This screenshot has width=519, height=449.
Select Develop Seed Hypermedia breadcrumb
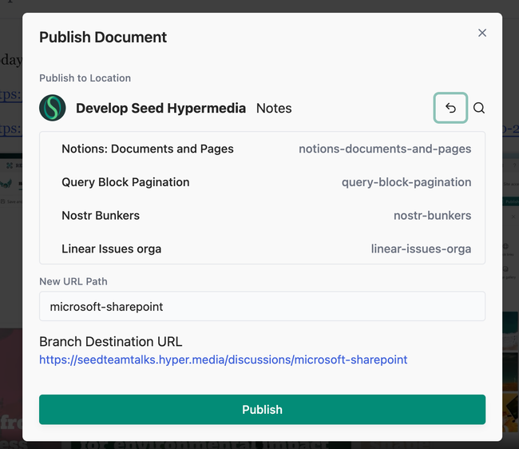click(x=160, y=108)
